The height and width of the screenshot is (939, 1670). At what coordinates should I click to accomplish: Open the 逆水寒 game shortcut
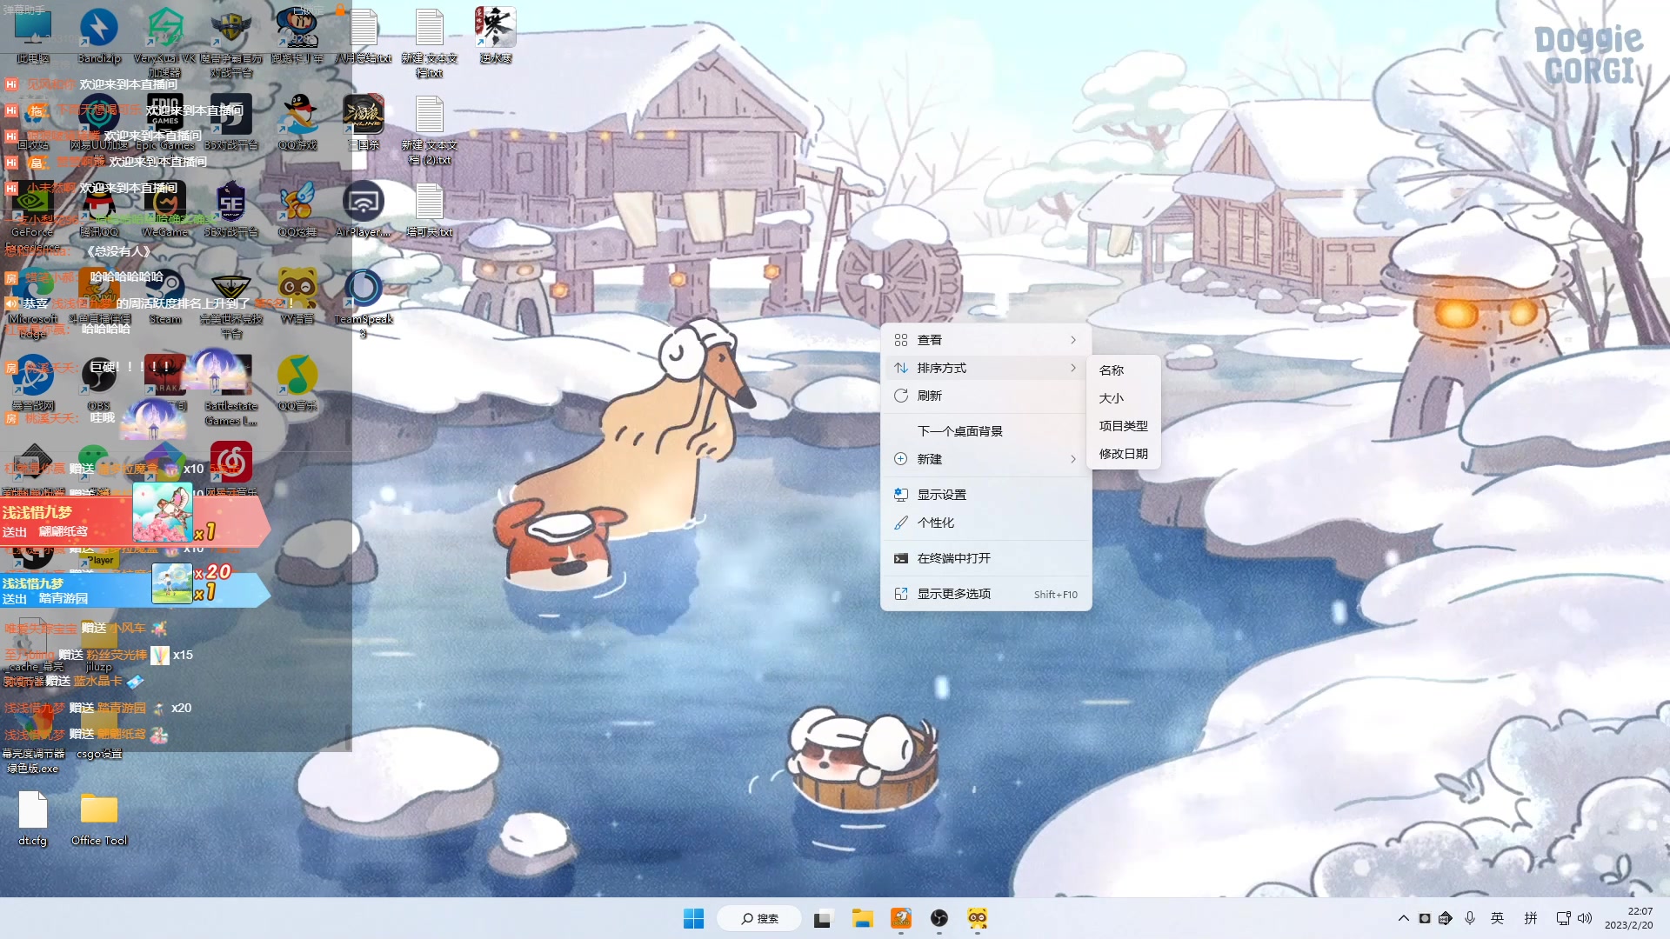pos(496,35)
